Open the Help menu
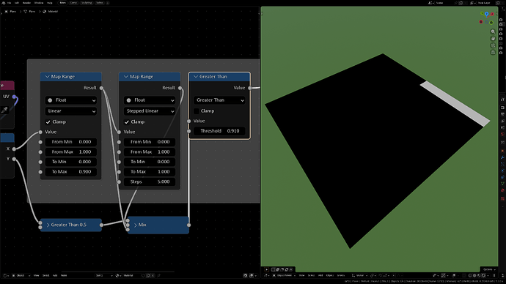Image resolution: width=506 pixels, height=284 pixels. pos(49,3)
